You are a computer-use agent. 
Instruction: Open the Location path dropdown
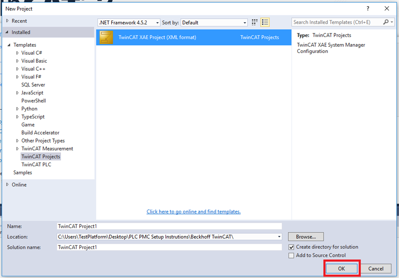[279, 237]
